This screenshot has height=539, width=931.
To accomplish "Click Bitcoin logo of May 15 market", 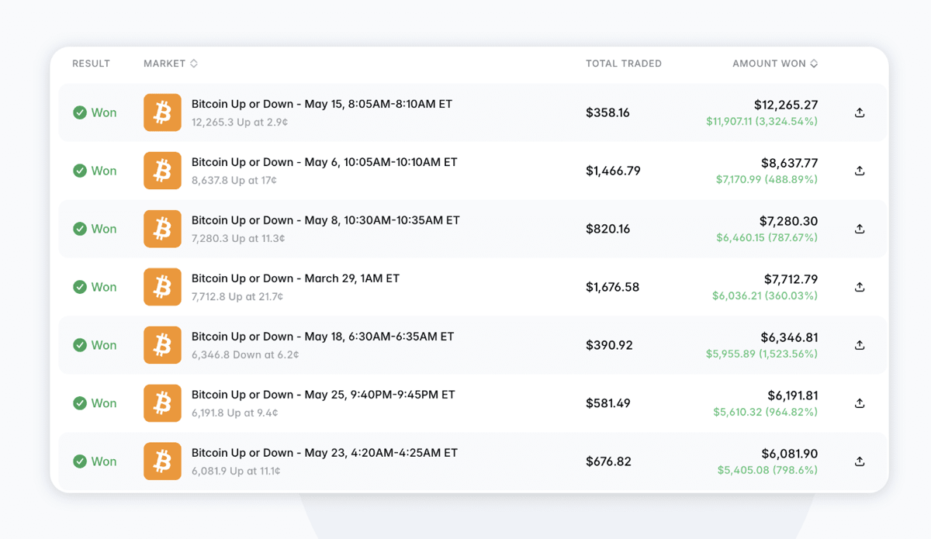I will click(162, 112).
